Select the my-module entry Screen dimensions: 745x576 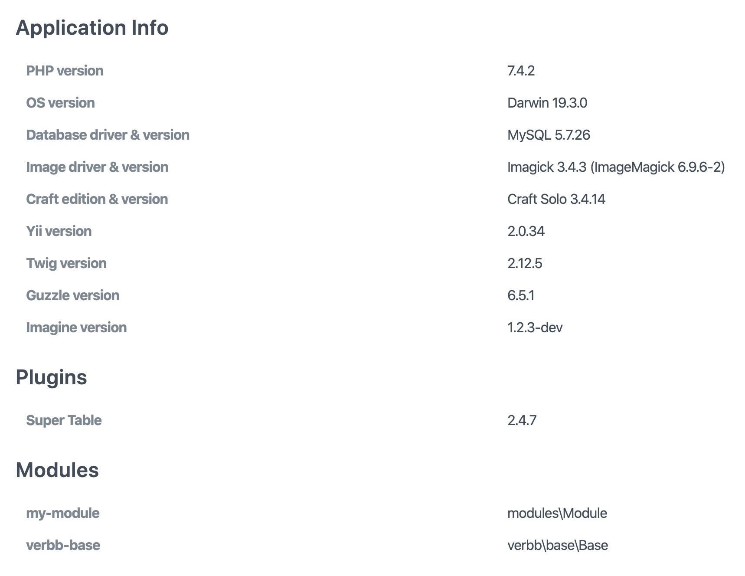coord(62,513)
